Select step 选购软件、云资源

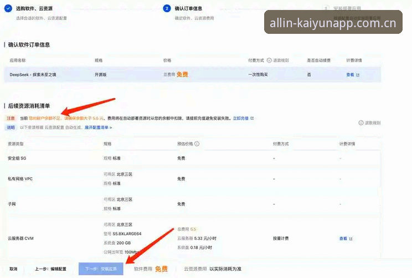(34, 8)
